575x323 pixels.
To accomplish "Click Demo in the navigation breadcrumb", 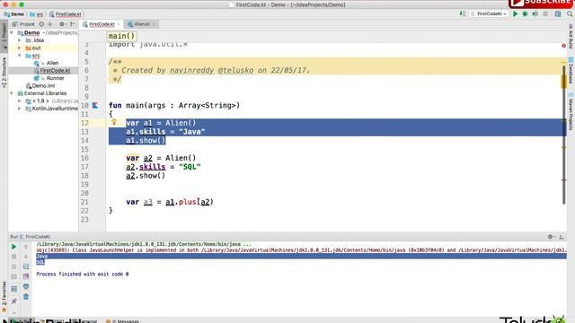I will (x=14, y=14).
